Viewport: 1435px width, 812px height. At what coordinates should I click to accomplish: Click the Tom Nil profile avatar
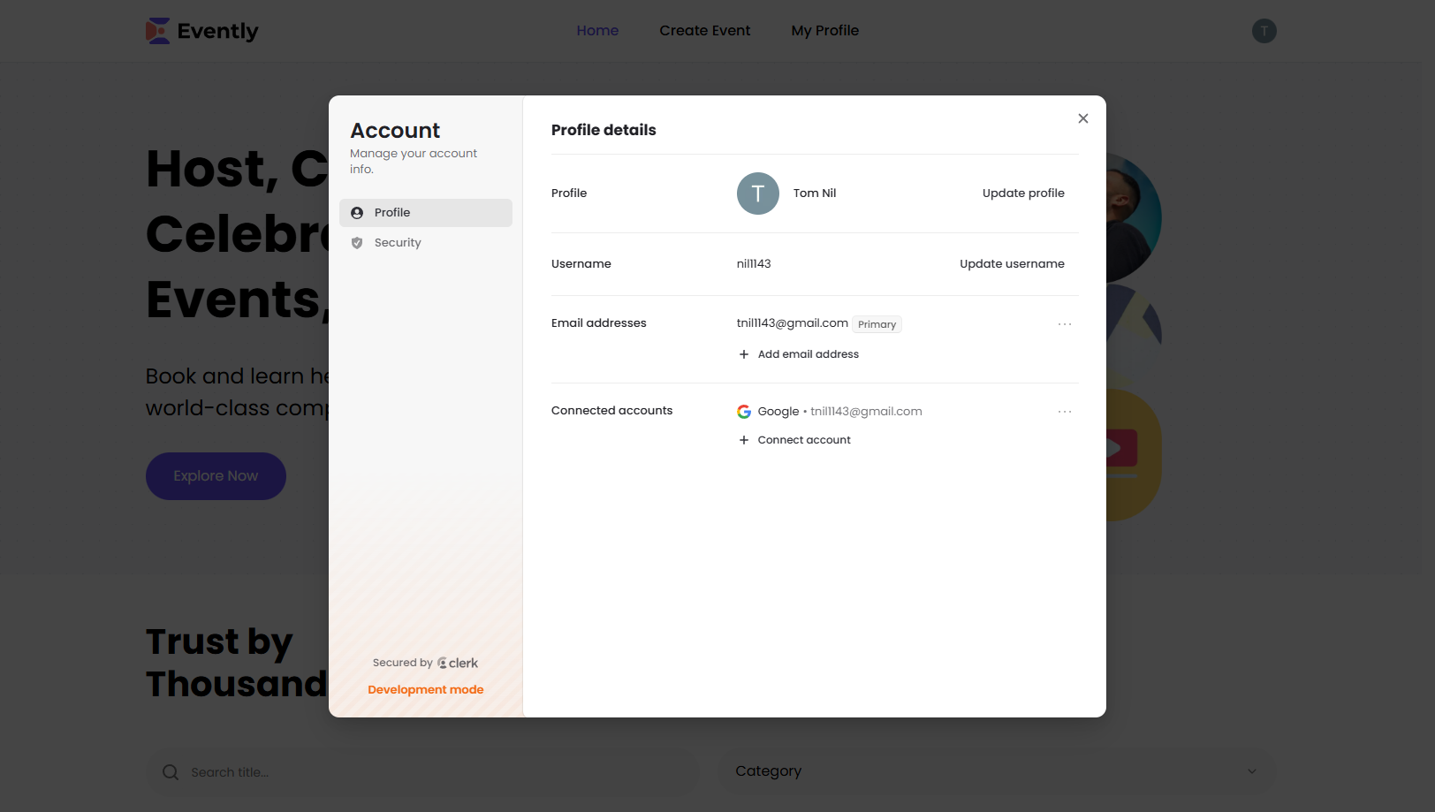click(757, 194)
